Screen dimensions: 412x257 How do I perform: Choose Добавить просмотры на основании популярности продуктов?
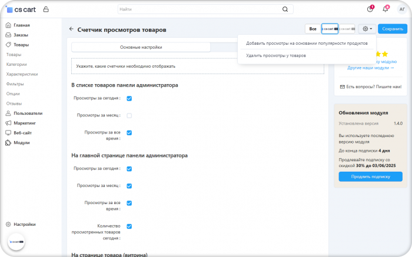pyautogui.click(x=307, y=44)
